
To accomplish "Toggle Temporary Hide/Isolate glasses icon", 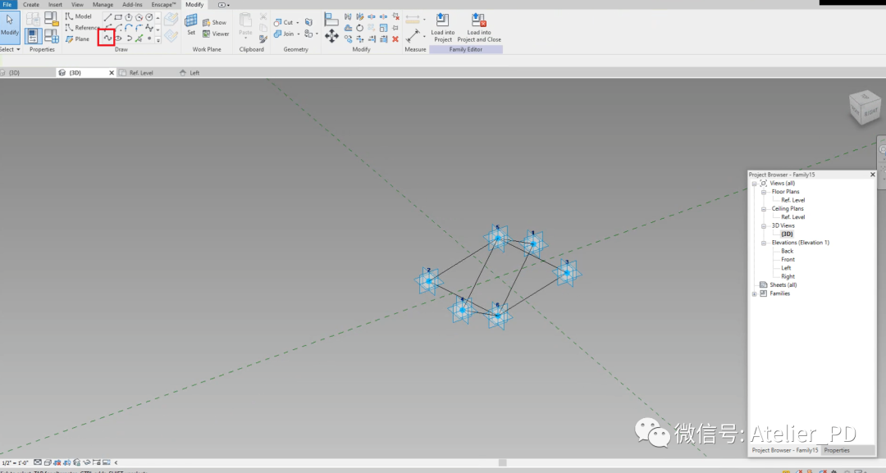I will pos(87,462).
